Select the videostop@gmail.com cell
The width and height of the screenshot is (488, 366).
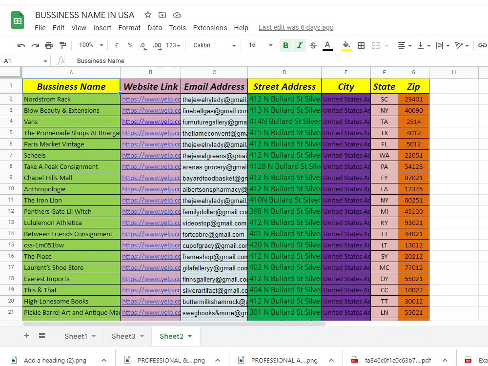214,223
